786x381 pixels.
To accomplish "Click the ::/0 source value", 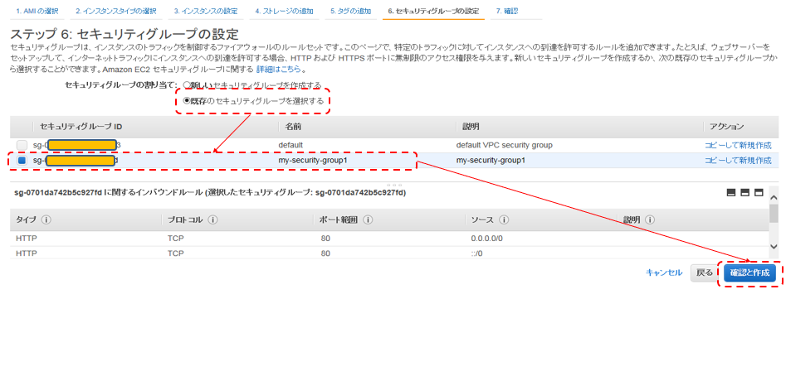I will click(476, 253).
